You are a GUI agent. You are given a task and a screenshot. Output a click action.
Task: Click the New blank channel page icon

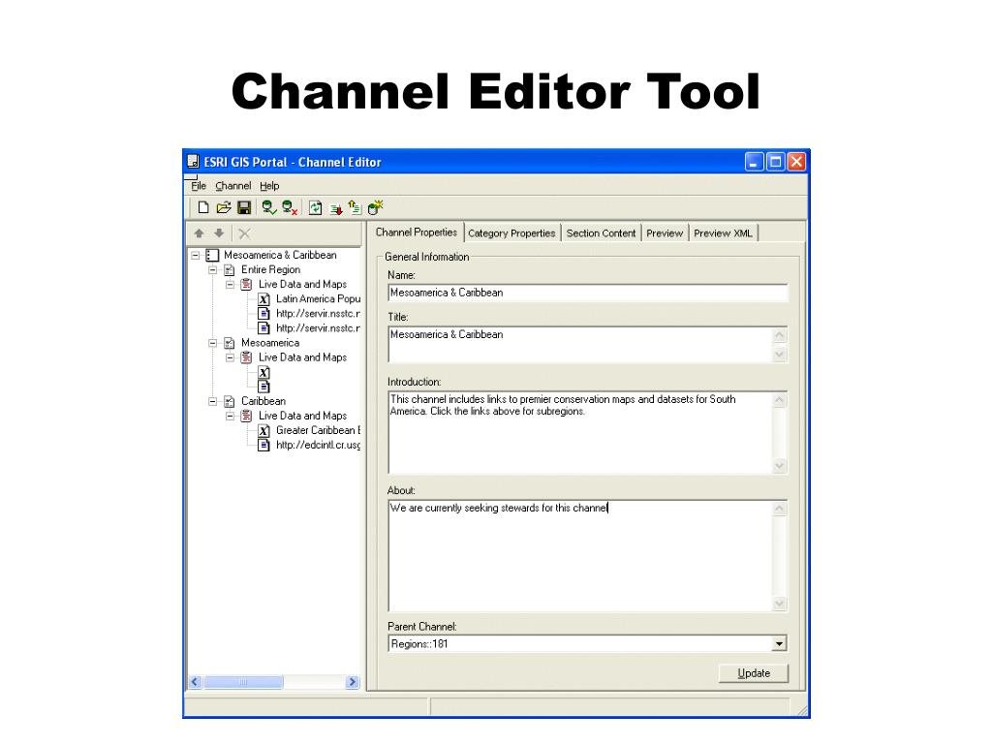pyautogui.click(x=203, y=207)
